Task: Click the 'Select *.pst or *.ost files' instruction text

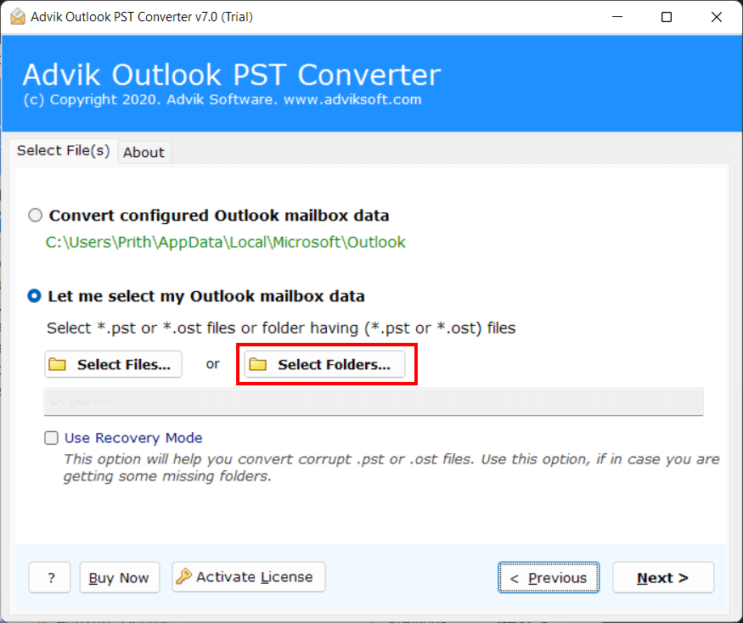Action: coord(281,328)
